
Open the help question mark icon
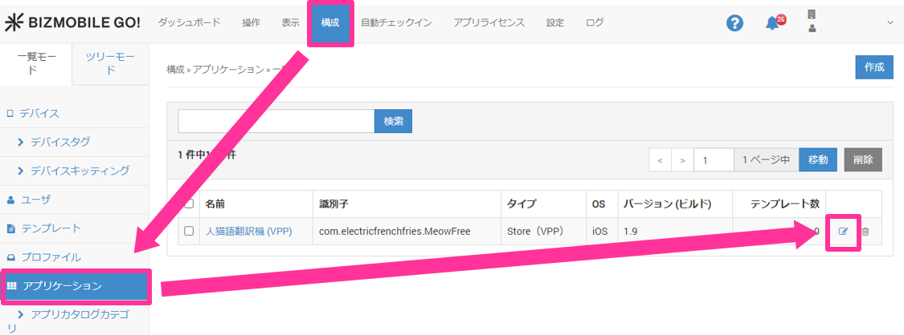pos(734,23)
